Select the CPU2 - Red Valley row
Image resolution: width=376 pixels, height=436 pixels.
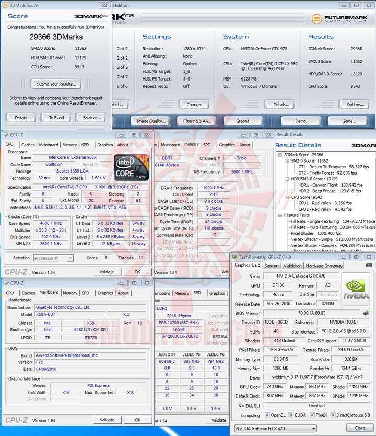coord(325,209)
